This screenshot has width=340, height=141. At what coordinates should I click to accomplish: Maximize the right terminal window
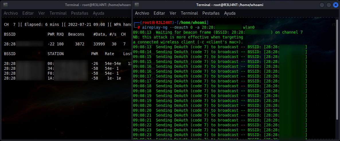[329, 5]
